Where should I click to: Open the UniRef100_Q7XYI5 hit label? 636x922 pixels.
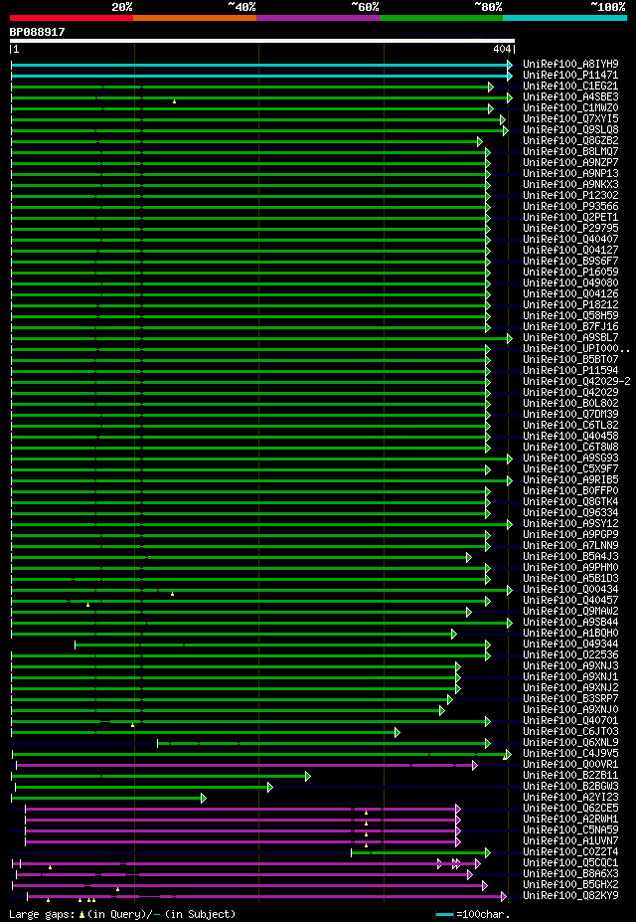click(570, 118)
